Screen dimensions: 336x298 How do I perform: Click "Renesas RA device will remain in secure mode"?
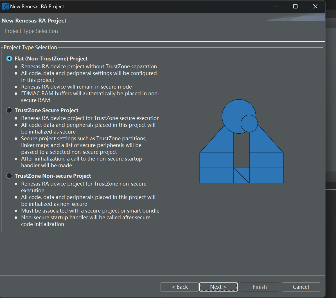tap(76, 87)
